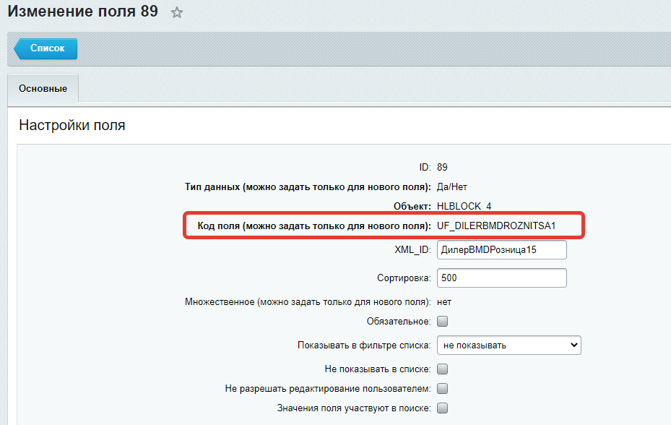The image size is (671, 425).
Task: Tick the Не показывать в списке checkbox
Action: [x=443, y=369]
